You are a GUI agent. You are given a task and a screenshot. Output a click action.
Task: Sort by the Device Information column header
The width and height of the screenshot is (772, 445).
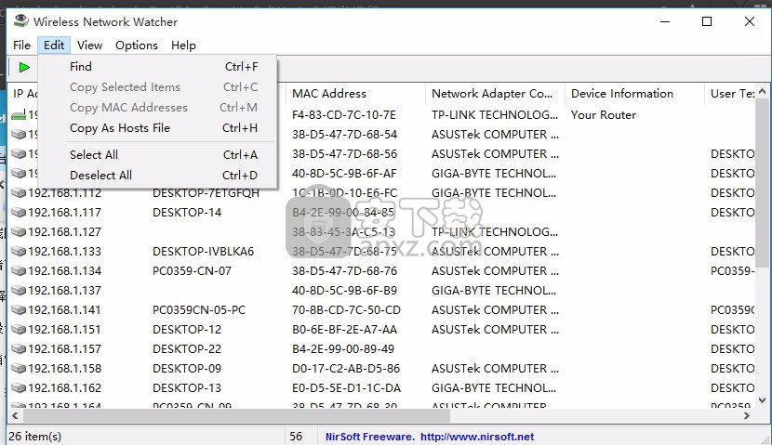635,94
